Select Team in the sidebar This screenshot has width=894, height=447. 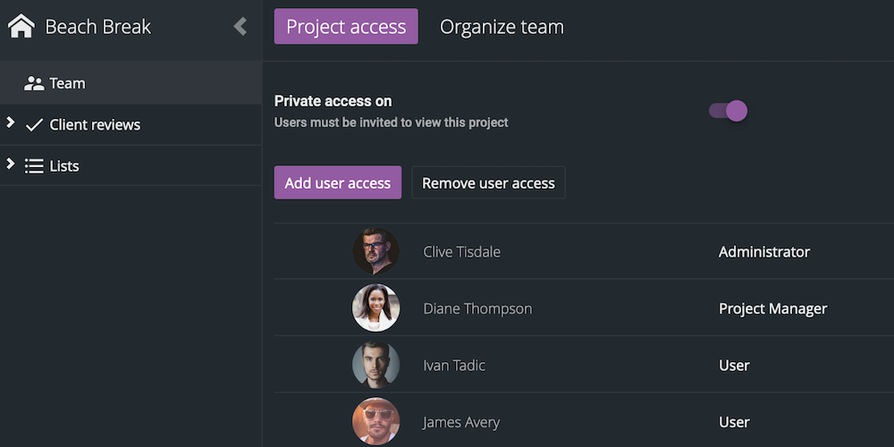pos(67,83)
